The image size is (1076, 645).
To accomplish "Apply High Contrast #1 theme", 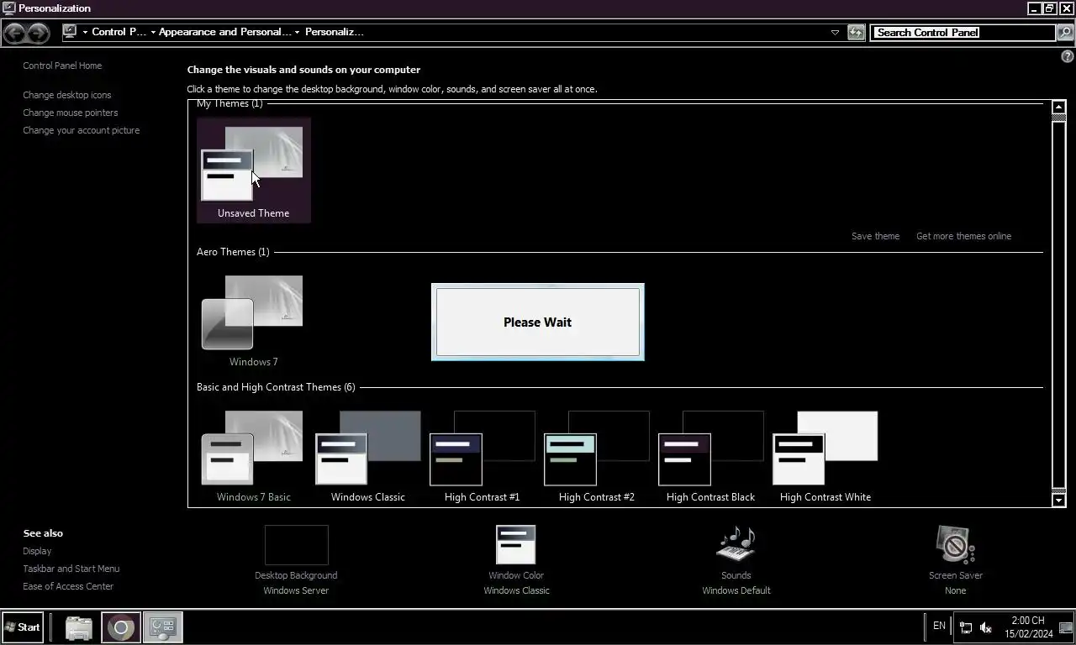I will tap(482, 456).
